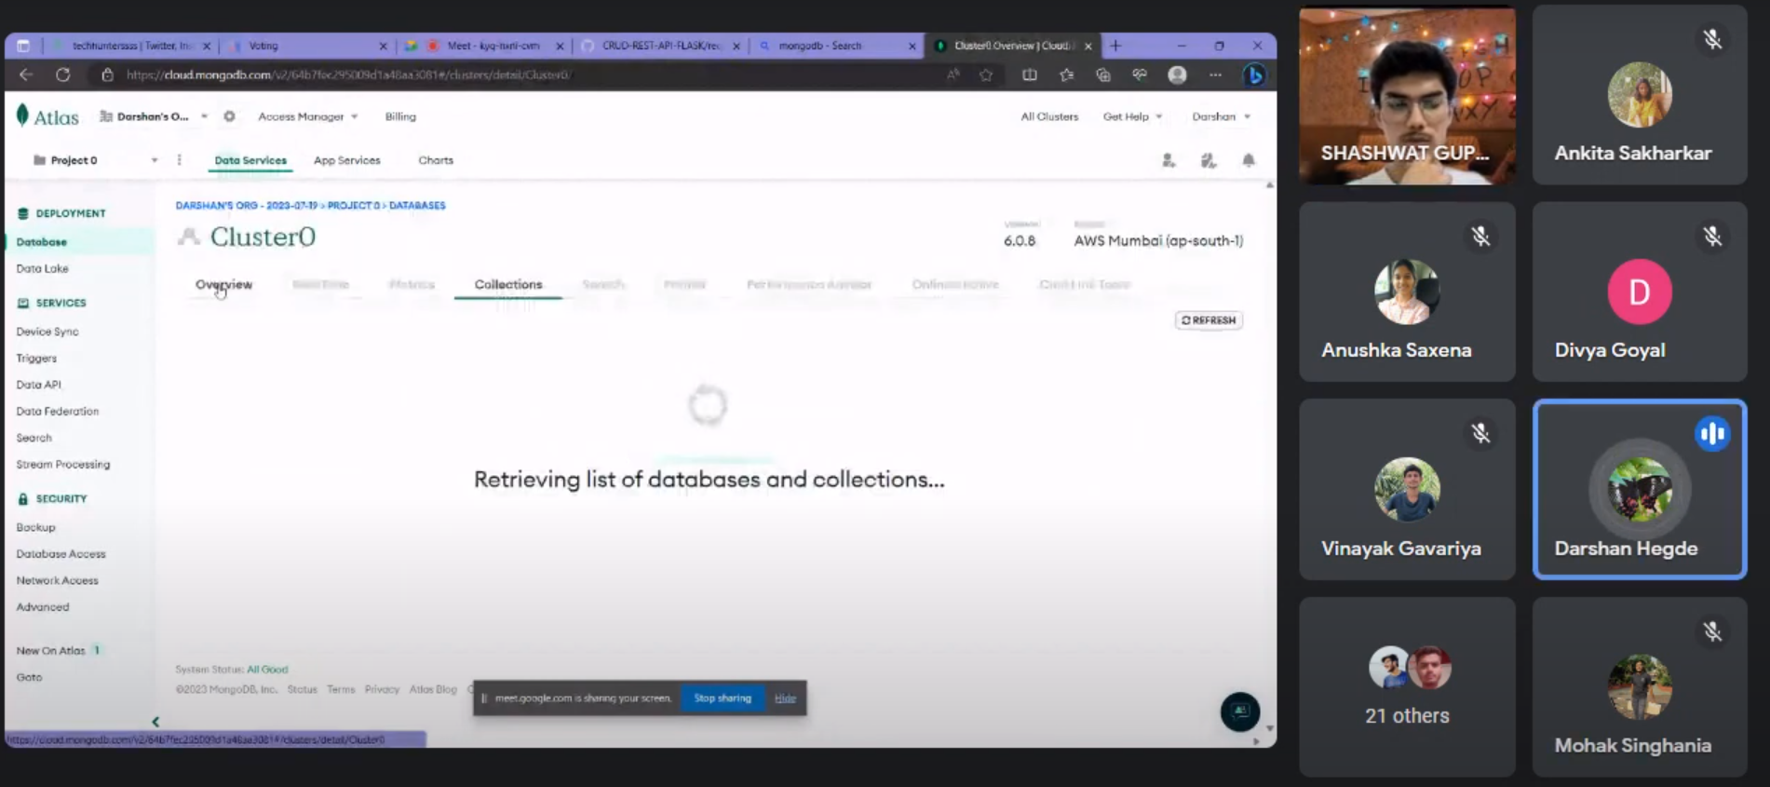Open Triggers in the sidebar
The image size is (1770, 787).
[x=36, y=358]
